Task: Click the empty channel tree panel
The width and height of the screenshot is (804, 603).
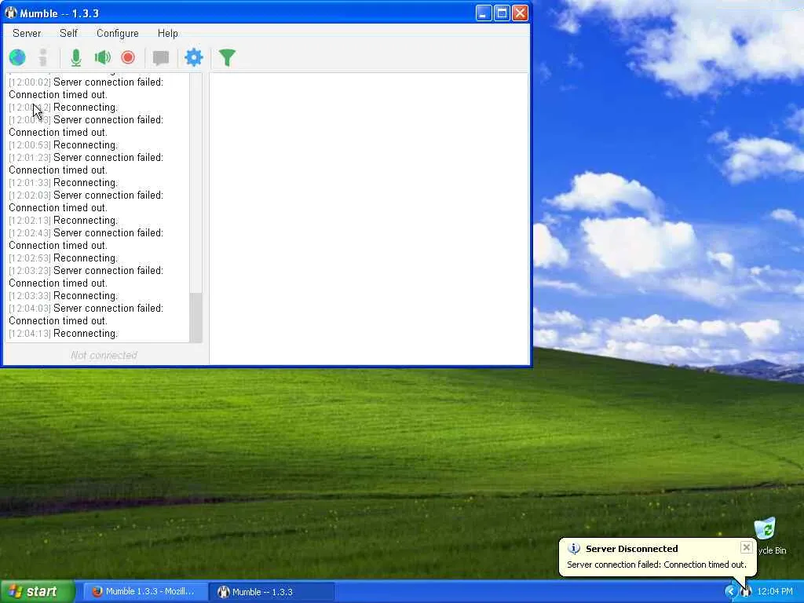Action: [x=369, y=218]
